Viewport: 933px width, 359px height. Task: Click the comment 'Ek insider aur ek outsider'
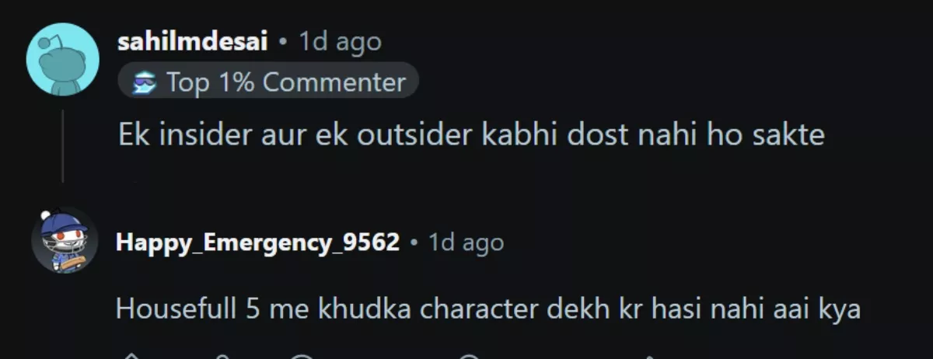click(471, 135)
